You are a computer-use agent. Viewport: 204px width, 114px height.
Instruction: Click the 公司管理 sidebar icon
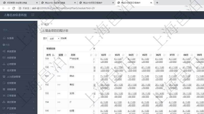click(4, 64)
